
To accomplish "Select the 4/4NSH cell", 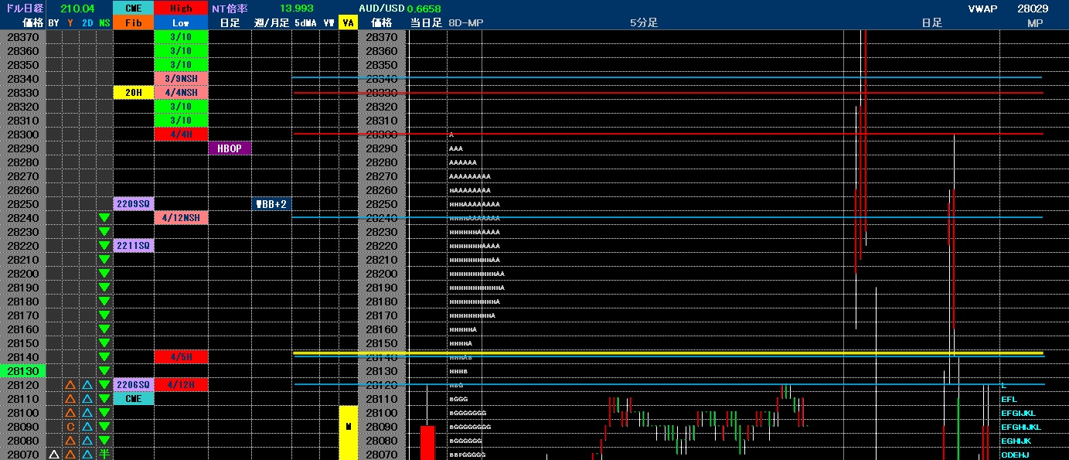I will tap(181, 93).
